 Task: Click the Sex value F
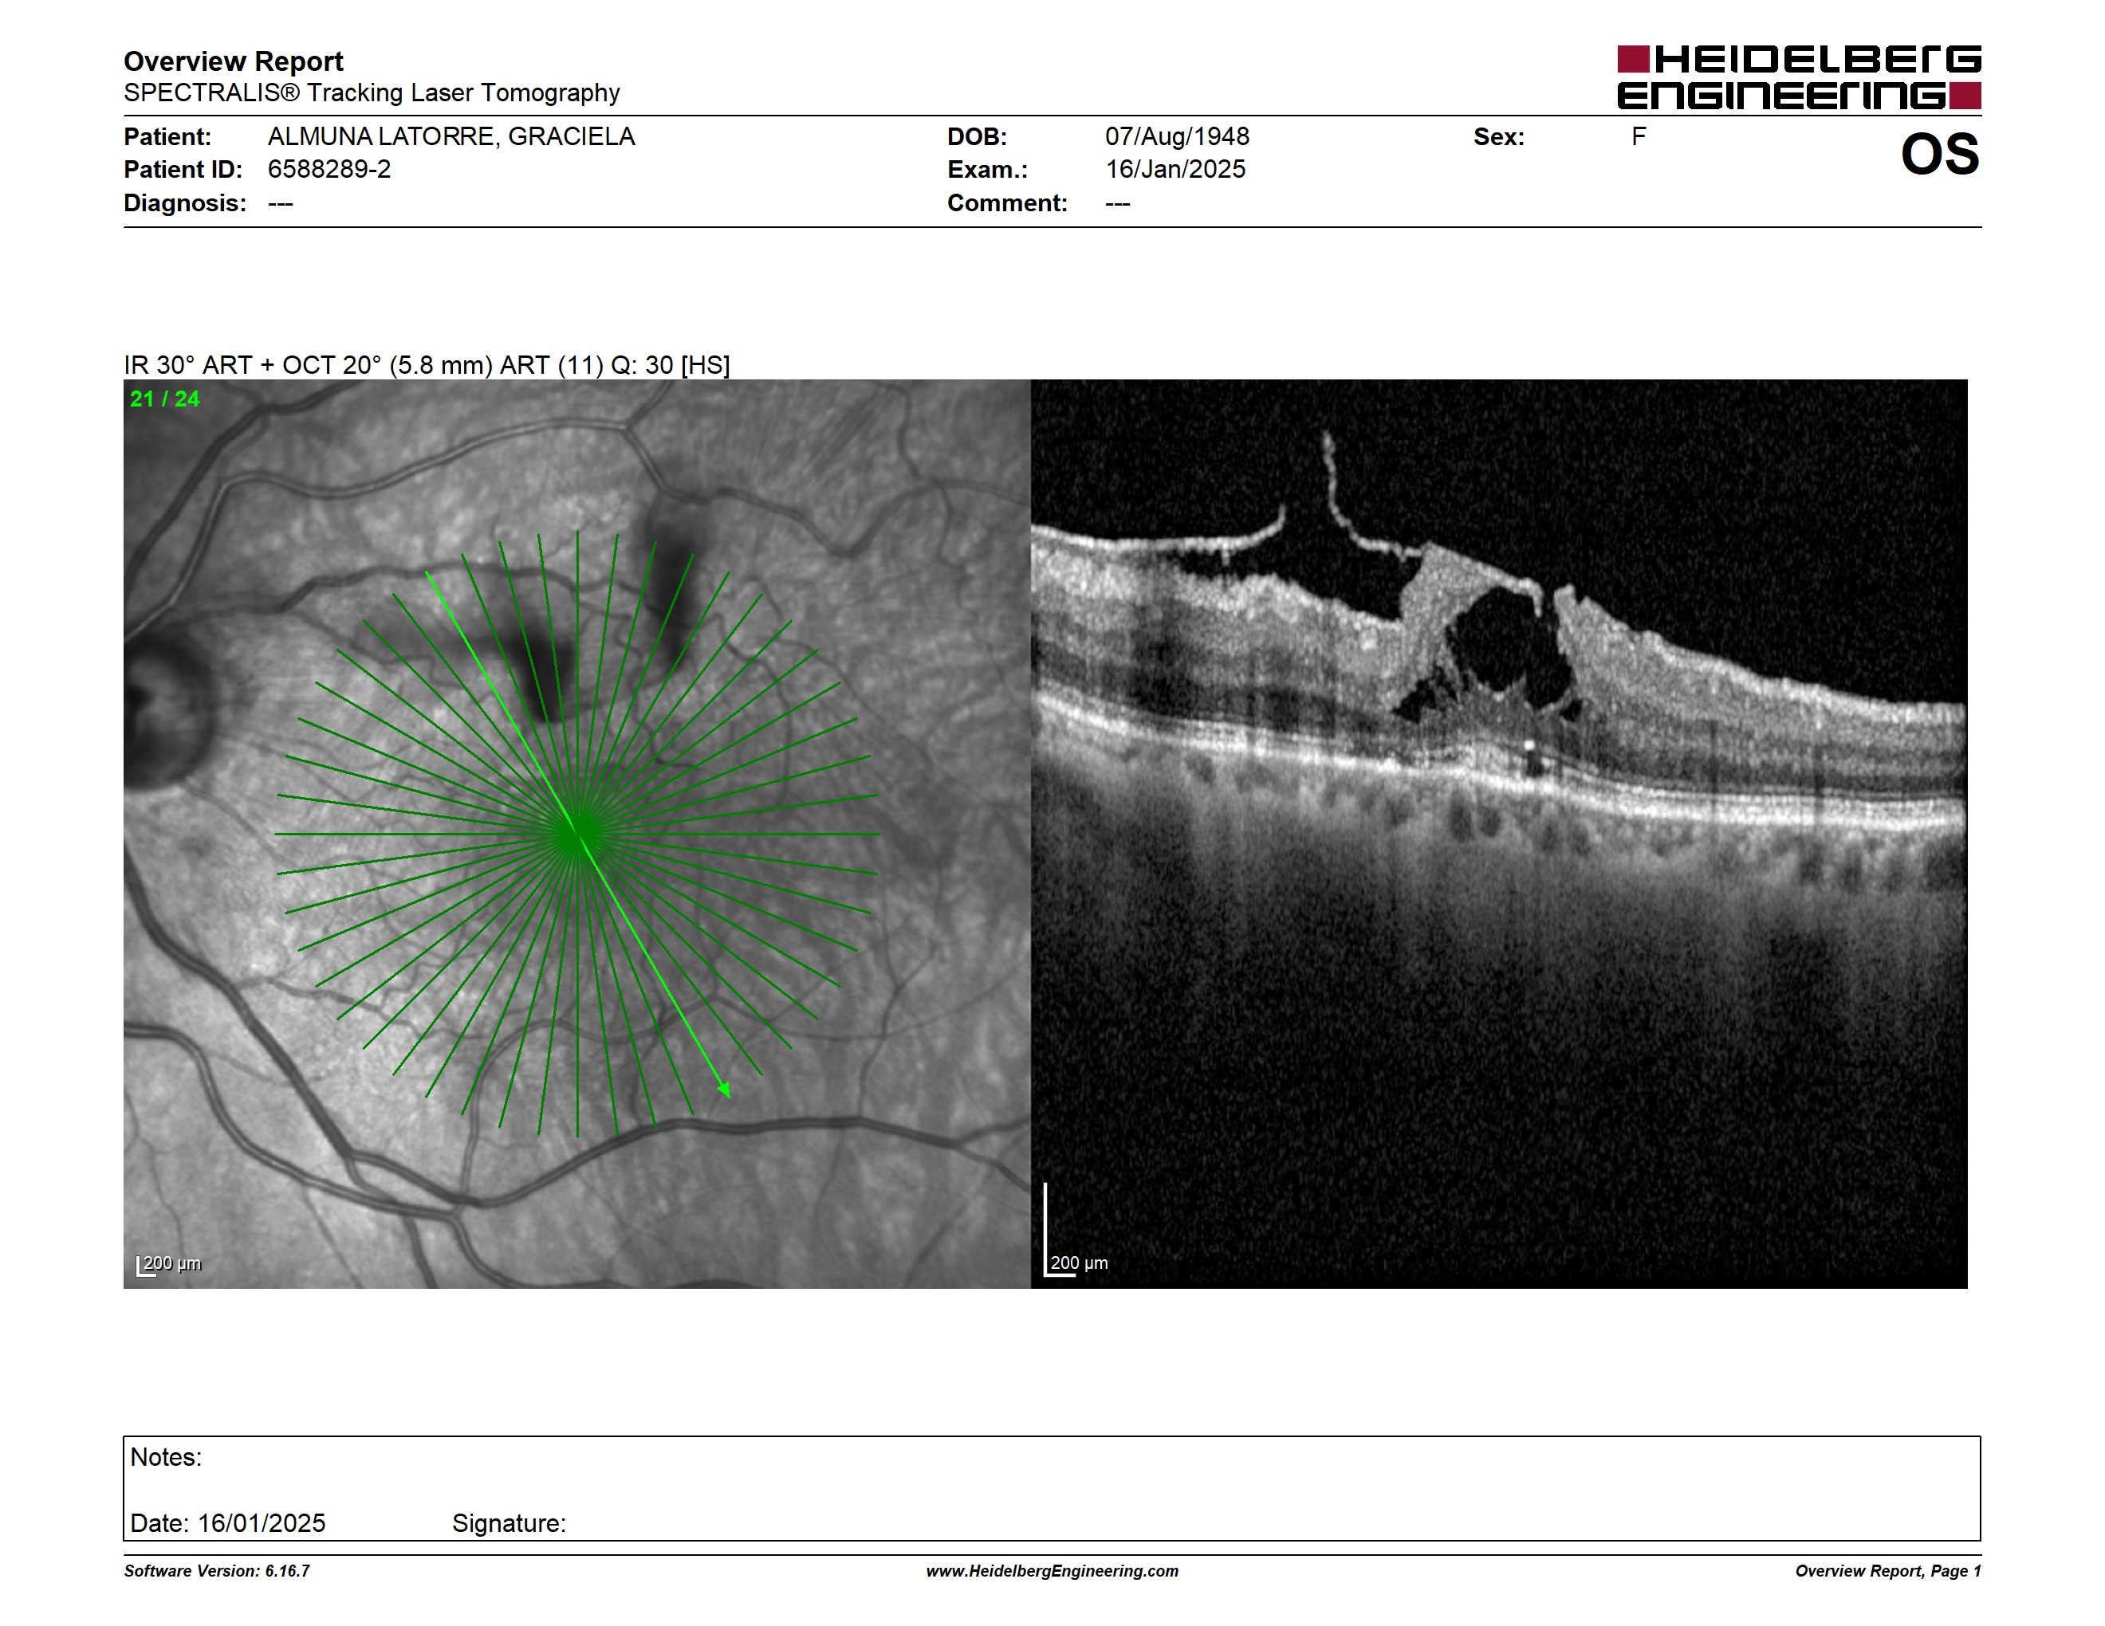coord(1639,137)
